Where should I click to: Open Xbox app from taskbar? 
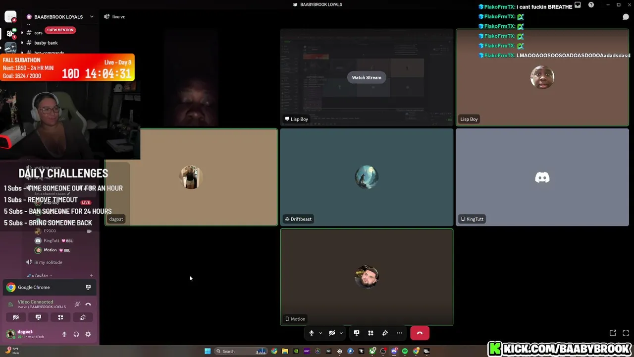point(372,351)
